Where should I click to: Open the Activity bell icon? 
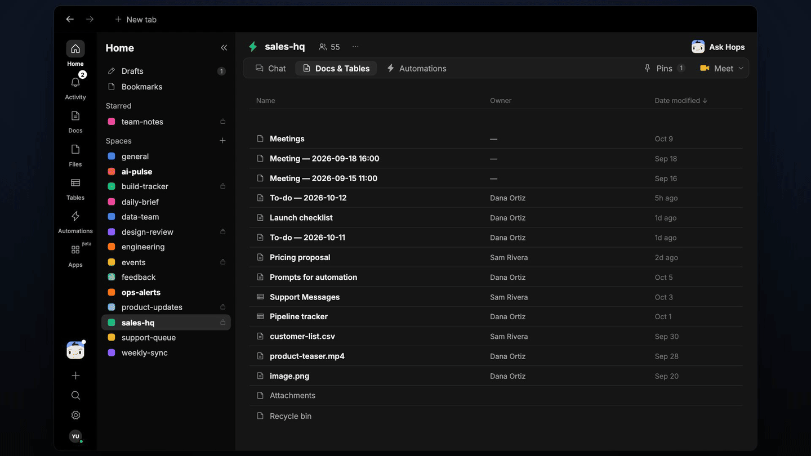[75, 83]
